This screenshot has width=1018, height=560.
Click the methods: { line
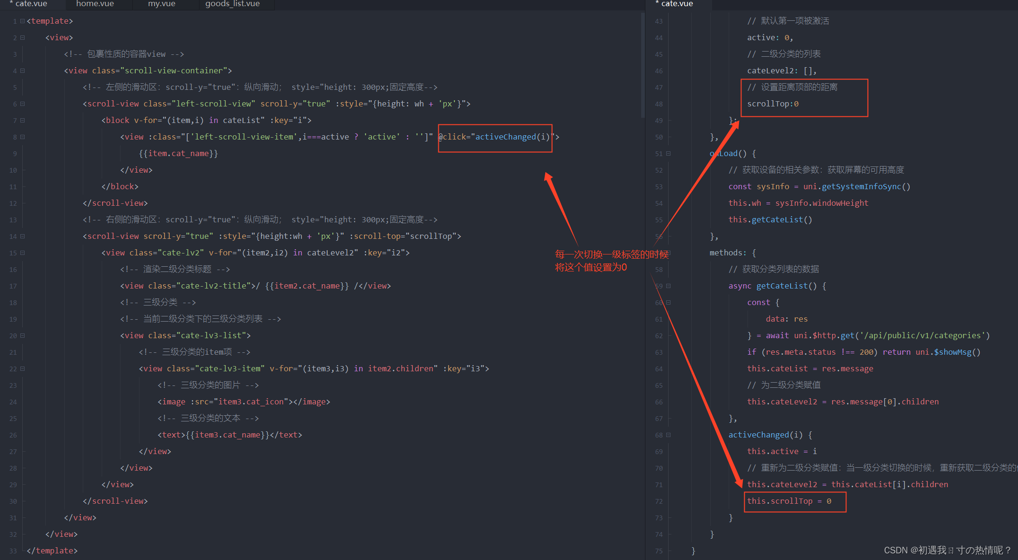733,253
